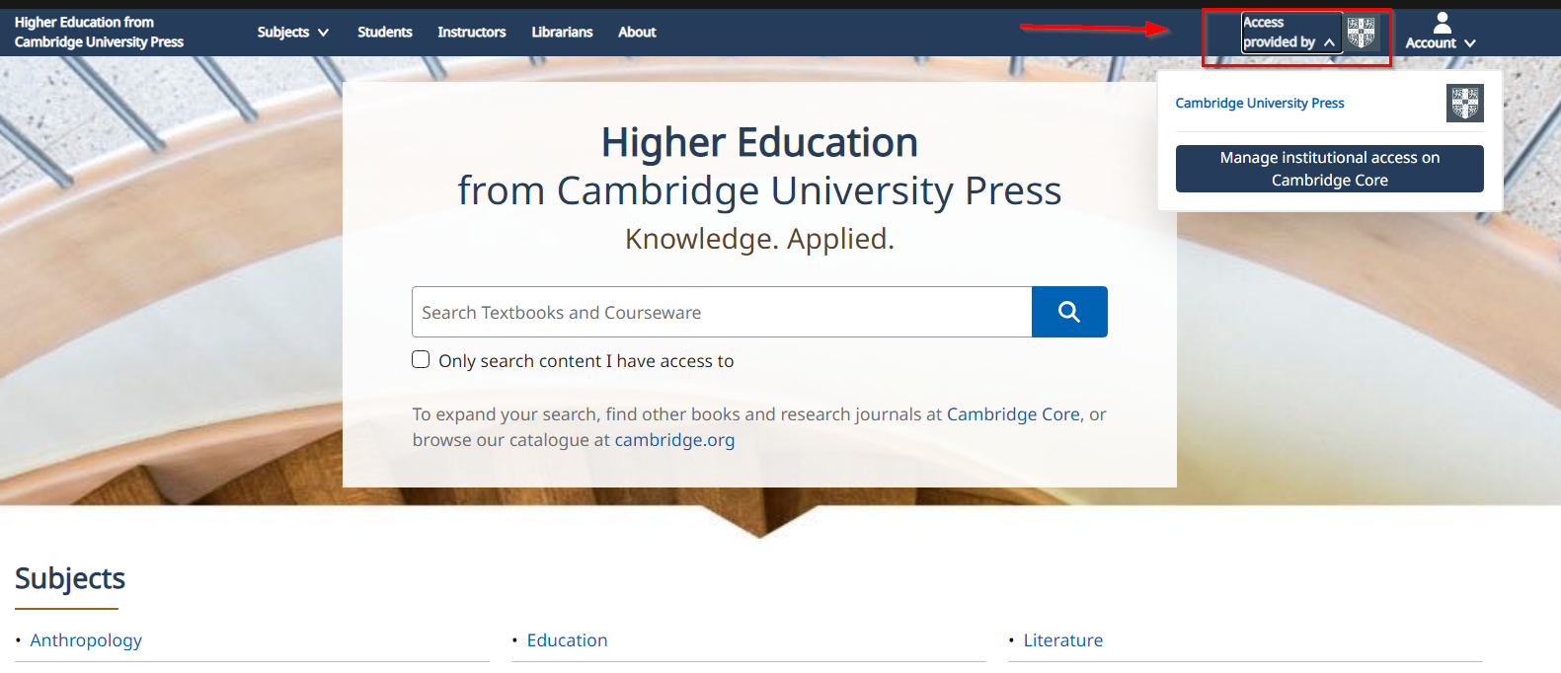The width and height of the screenshot is (1561, 673).
Task: Click the Knowledge. Applied. tagline
Action: (x=759, y=239)
